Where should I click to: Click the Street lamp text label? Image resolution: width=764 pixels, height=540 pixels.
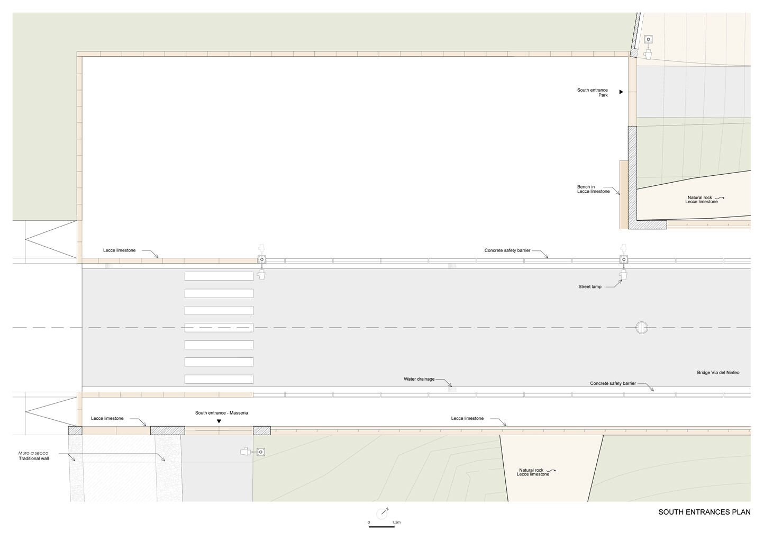[590, 287]
